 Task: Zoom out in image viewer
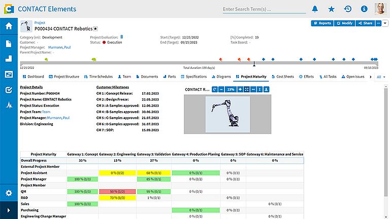[x=221, y=89]
